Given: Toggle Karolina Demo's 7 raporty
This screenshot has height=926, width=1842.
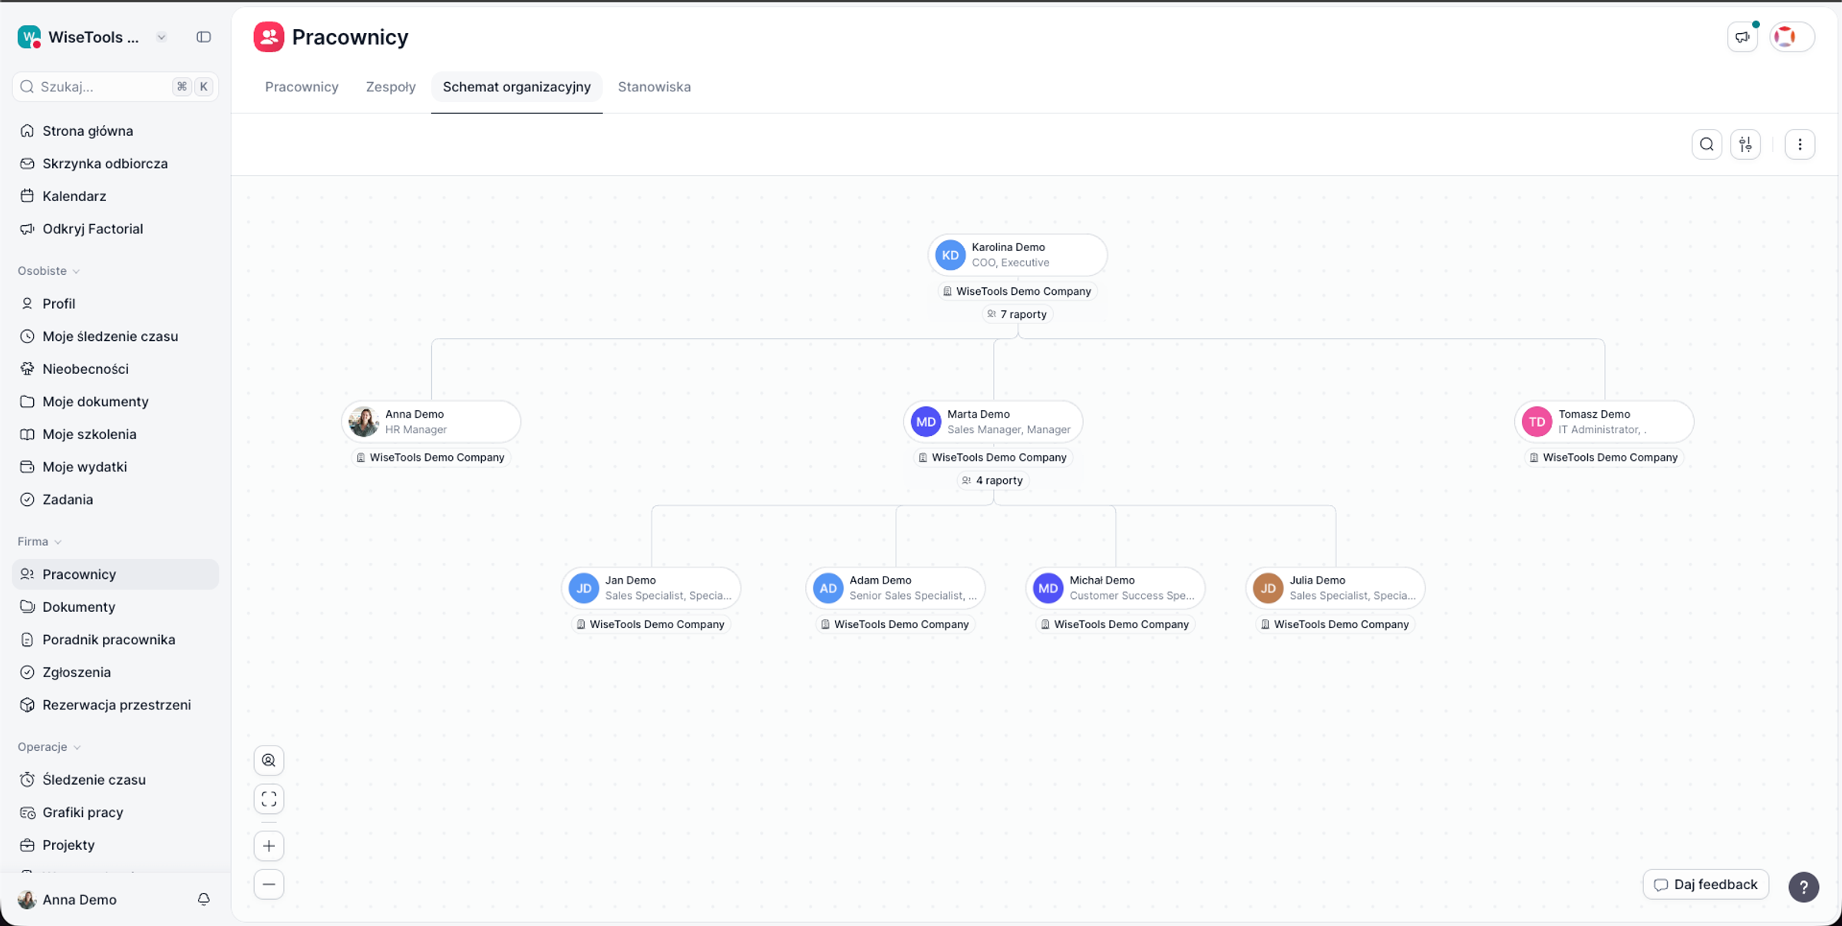Looking at the screenshot, I should 1017,314.
